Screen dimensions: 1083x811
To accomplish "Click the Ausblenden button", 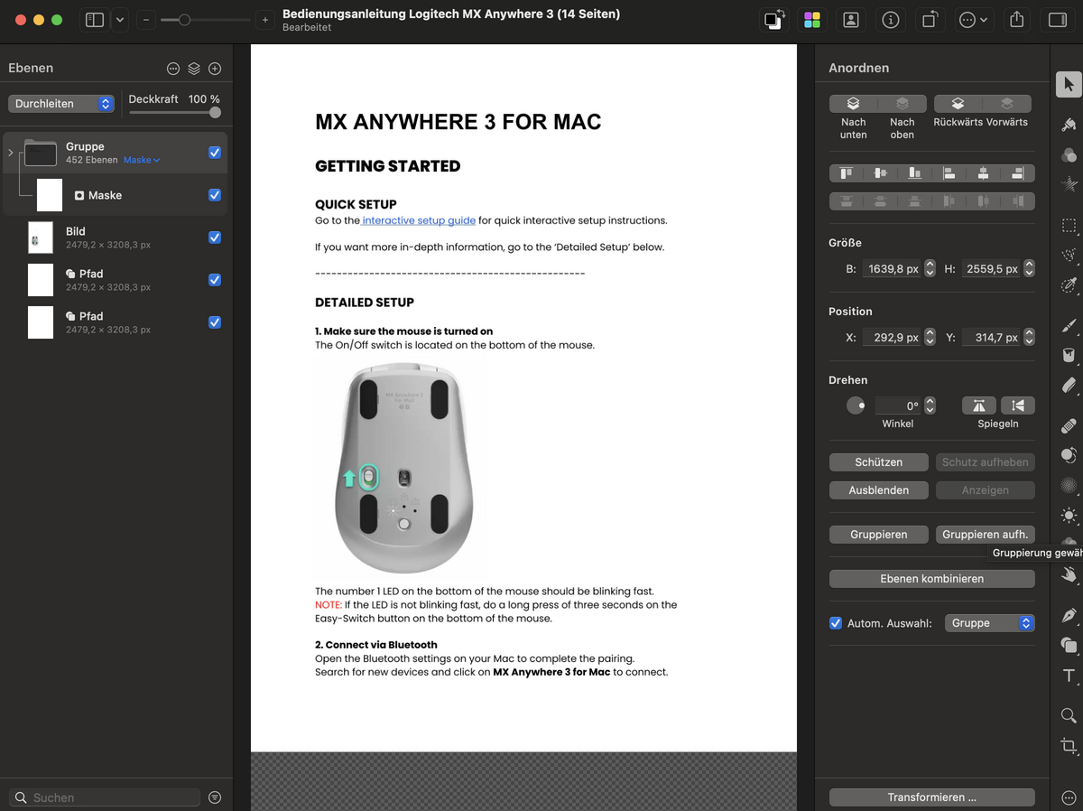I will click(878, 489).
